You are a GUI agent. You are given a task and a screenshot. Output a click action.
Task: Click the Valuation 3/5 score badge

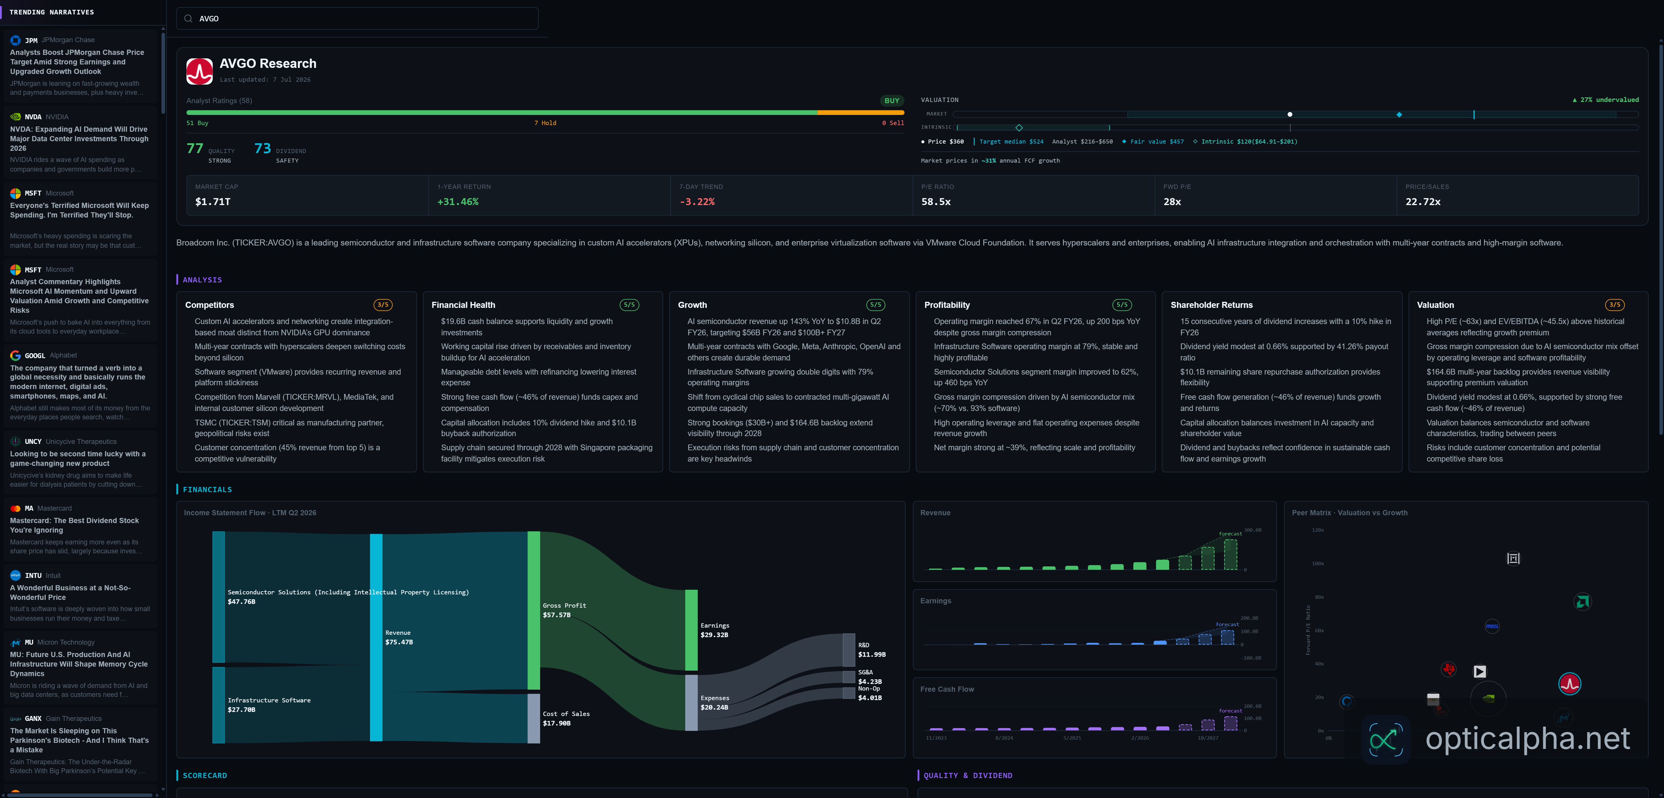coord(1615,305)
